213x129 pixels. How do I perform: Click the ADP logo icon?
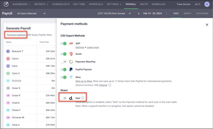[71, 44]
